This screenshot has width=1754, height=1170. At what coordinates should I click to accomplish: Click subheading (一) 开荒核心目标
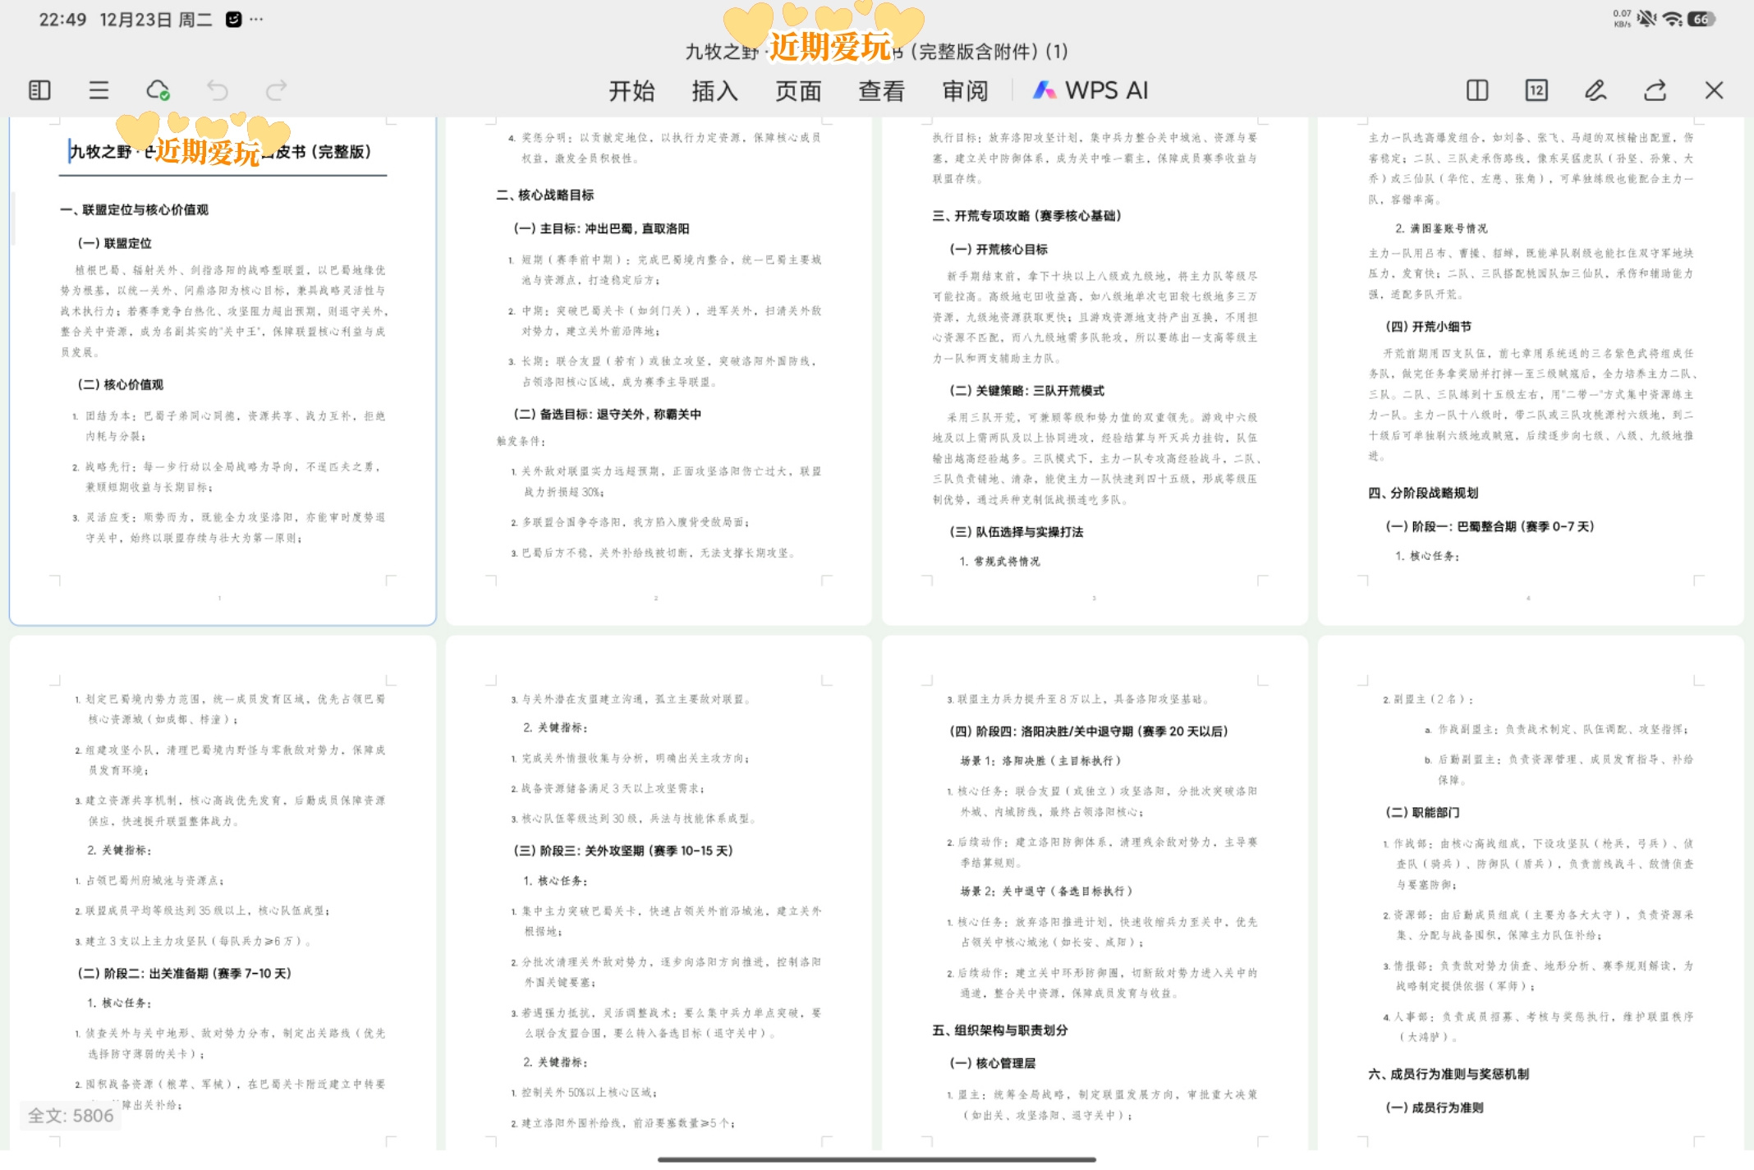point(998,249)
